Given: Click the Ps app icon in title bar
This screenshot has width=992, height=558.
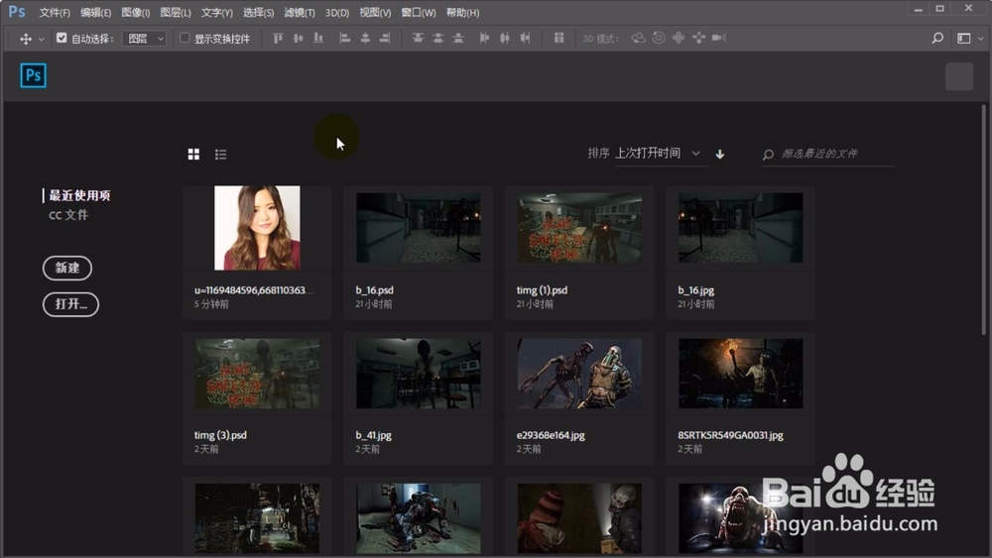Looking at the screenshot, I should coord(17,11).
